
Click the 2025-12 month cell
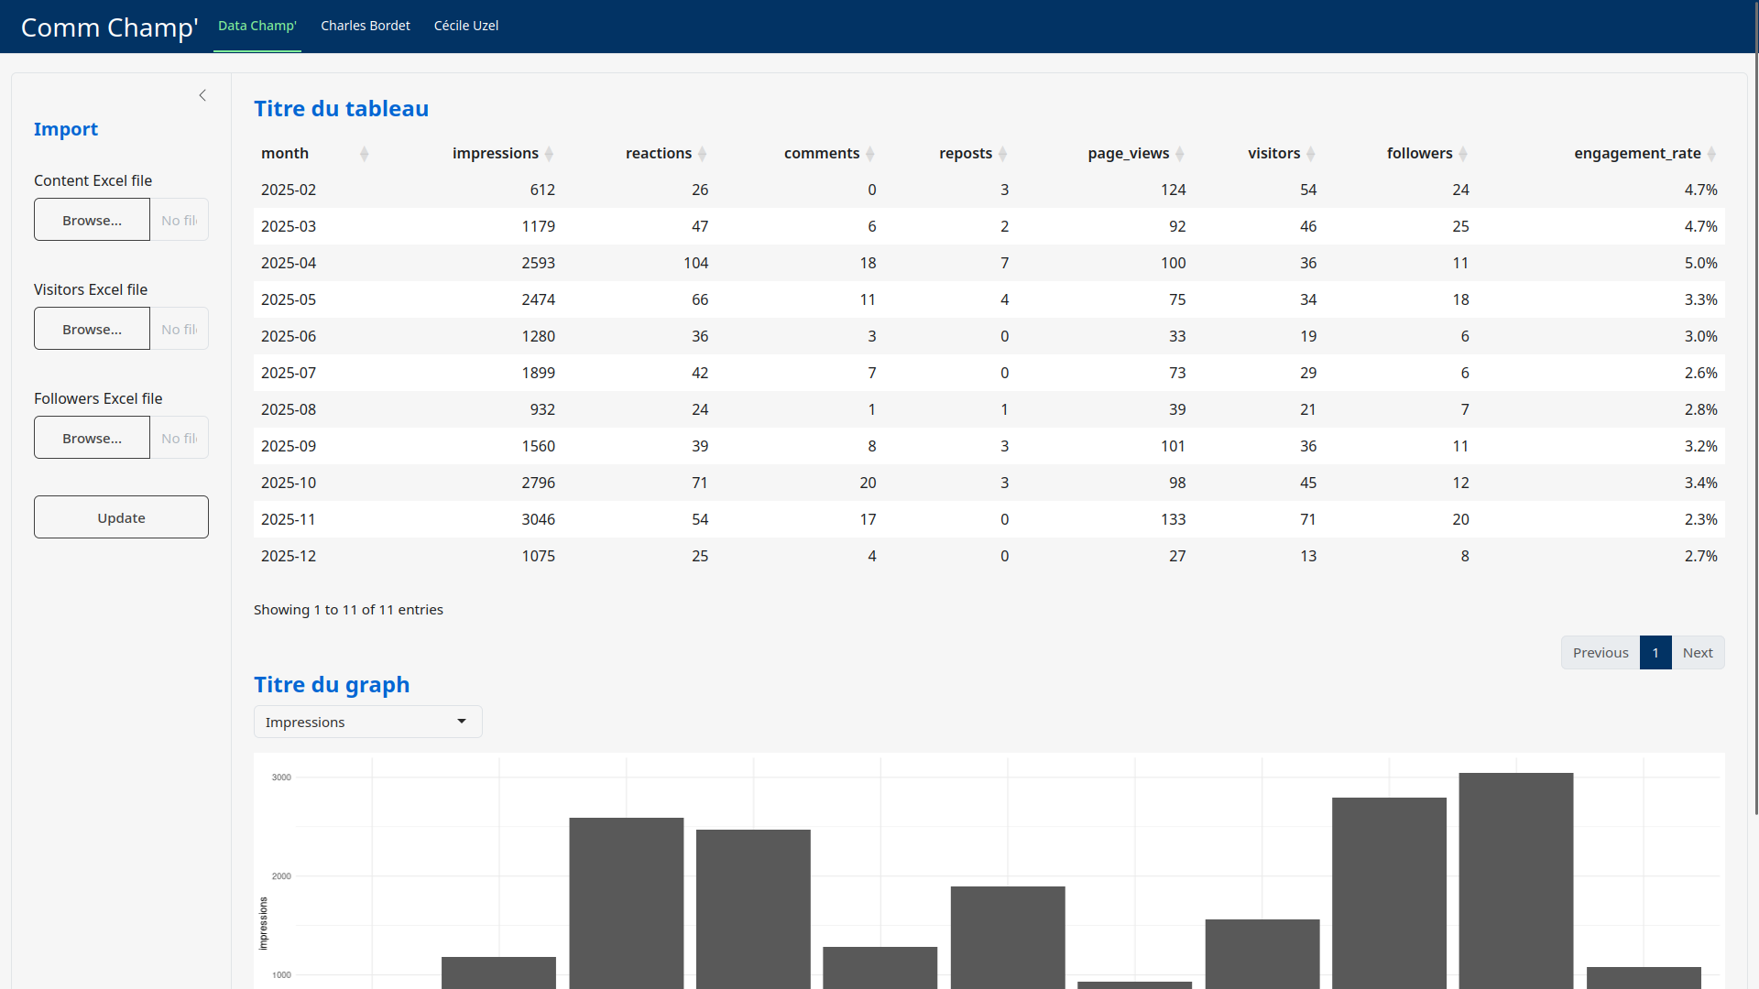pos(289,556)
